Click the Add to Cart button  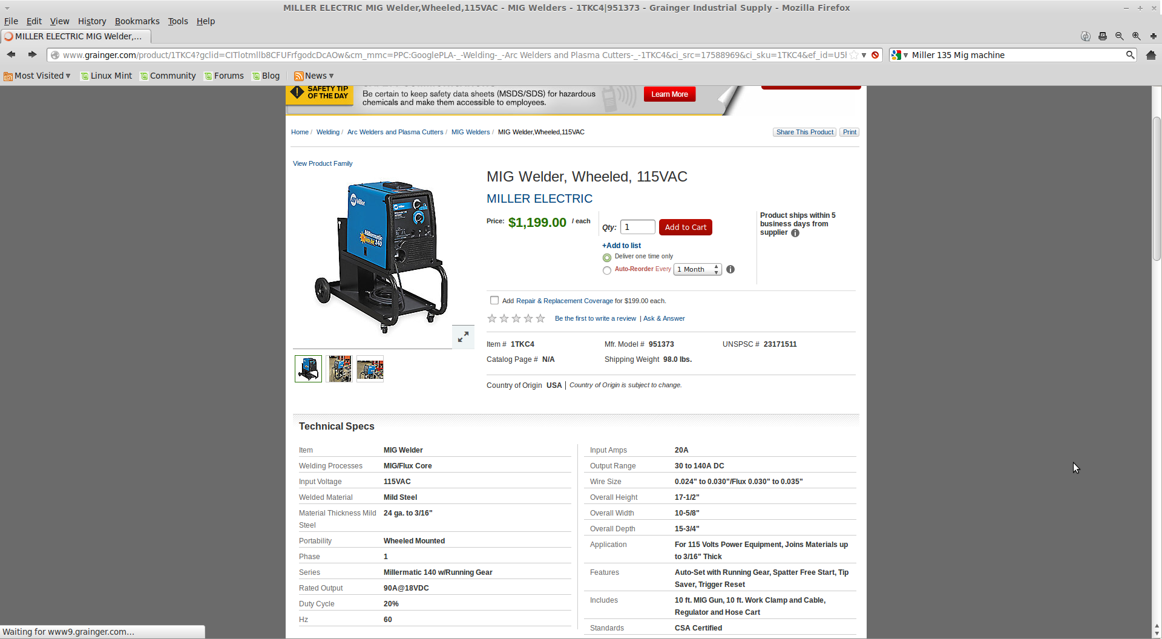(685, 228)
